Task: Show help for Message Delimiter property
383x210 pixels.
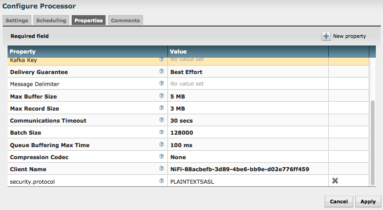Action: point(162,83)
